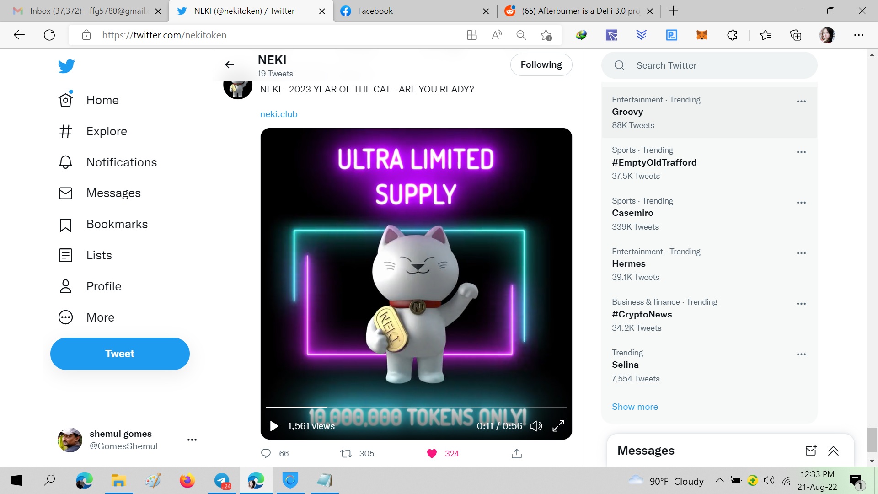This screenshot has height=494, width=878.
Task: Switch to the Gmail Inbox tab
Action: [x=85, y=11]
